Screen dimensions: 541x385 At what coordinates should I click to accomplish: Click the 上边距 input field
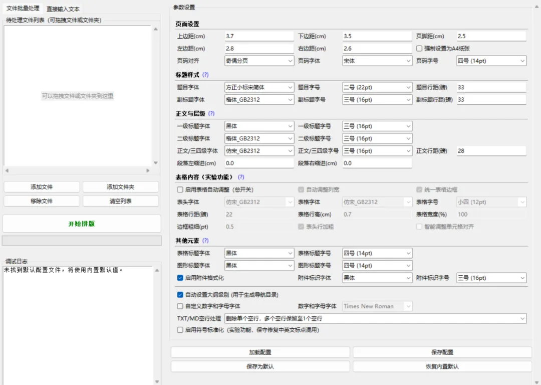(259, 36)
